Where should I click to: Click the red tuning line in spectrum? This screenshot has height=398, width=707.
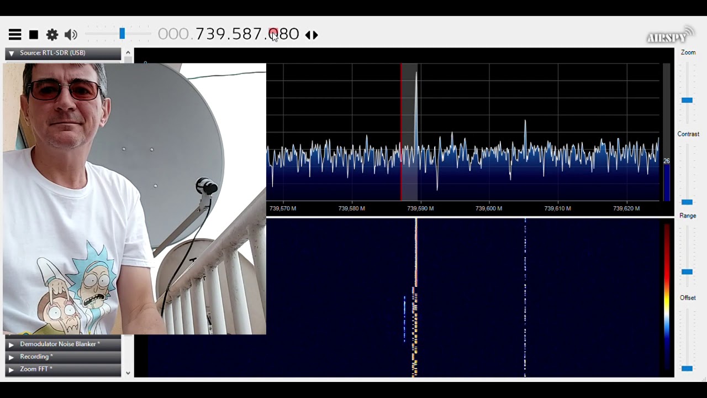click(401, 133)
